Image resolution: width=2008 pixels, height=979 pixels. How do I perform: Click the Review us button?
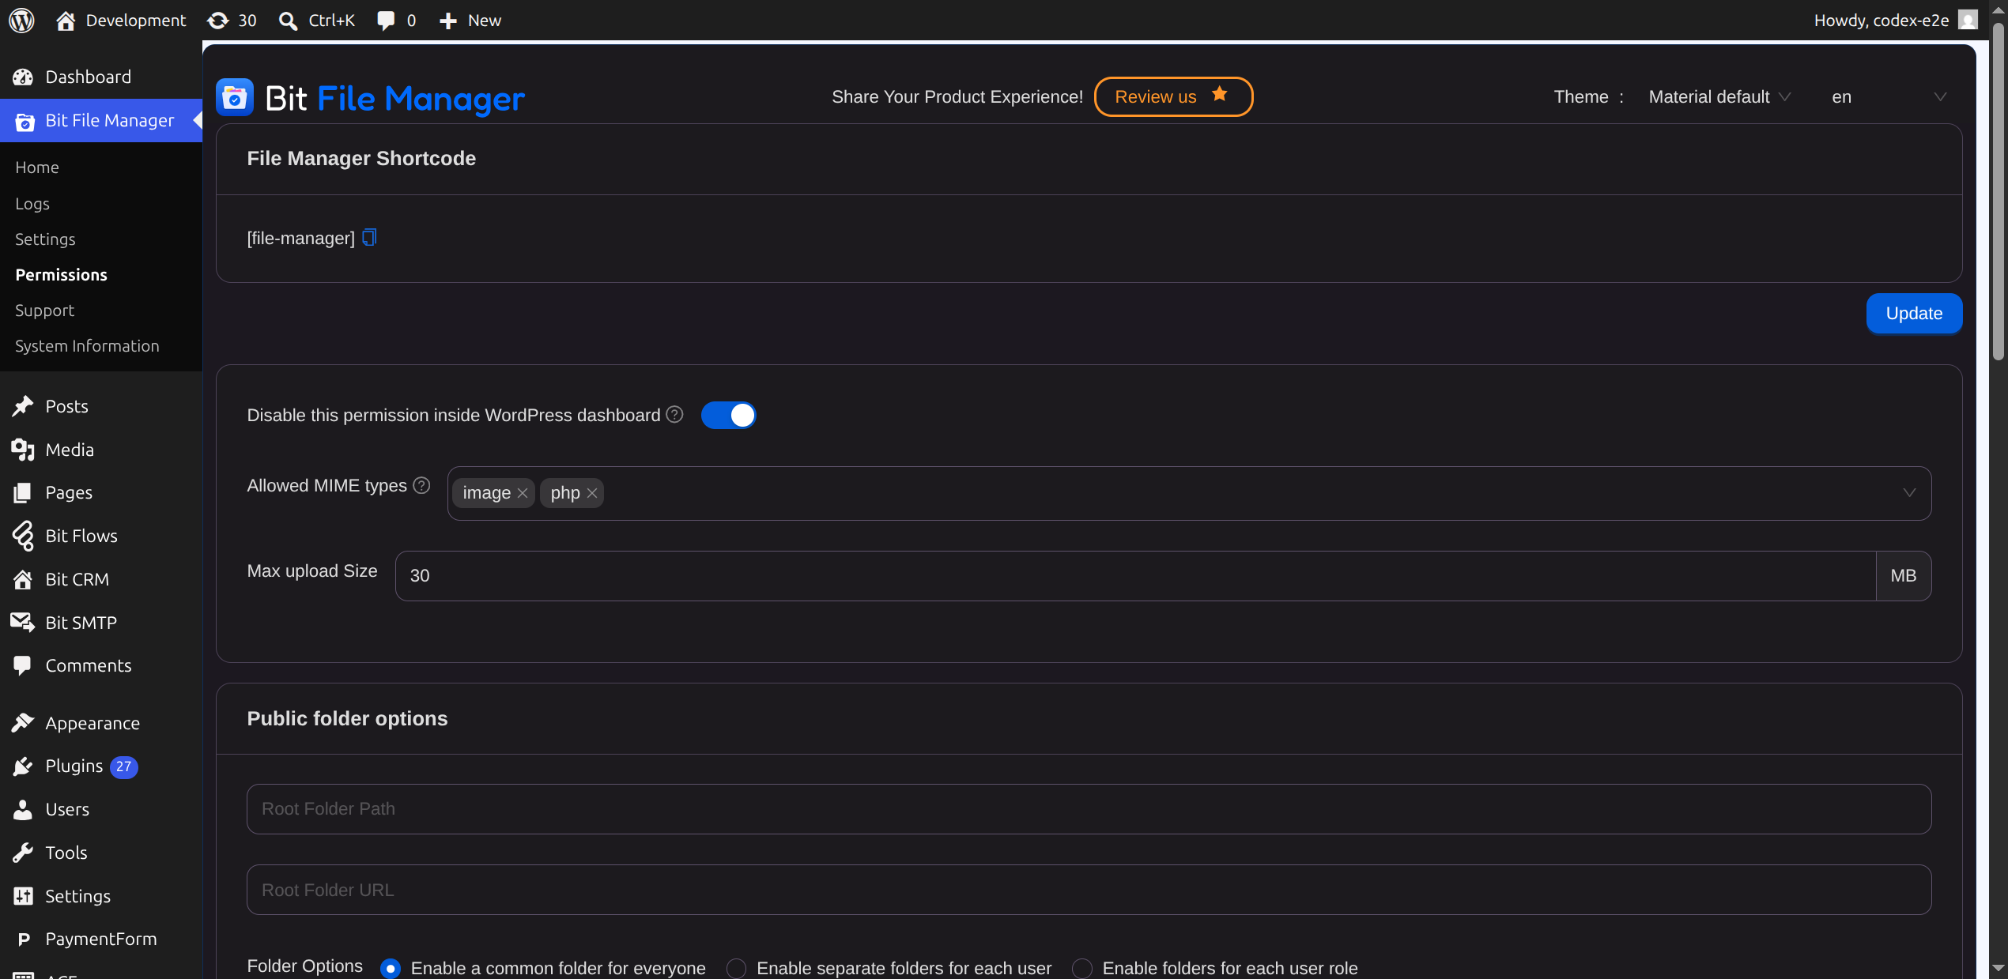coord(1173,96)
